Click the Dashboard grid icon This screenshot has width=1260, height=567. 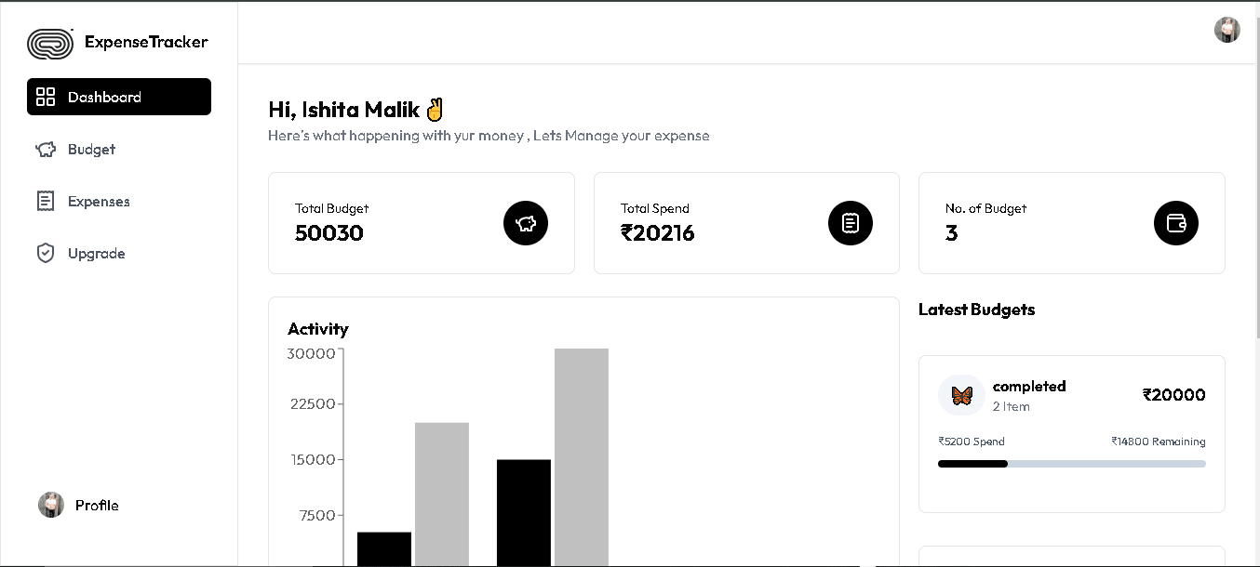click(46, 97)
